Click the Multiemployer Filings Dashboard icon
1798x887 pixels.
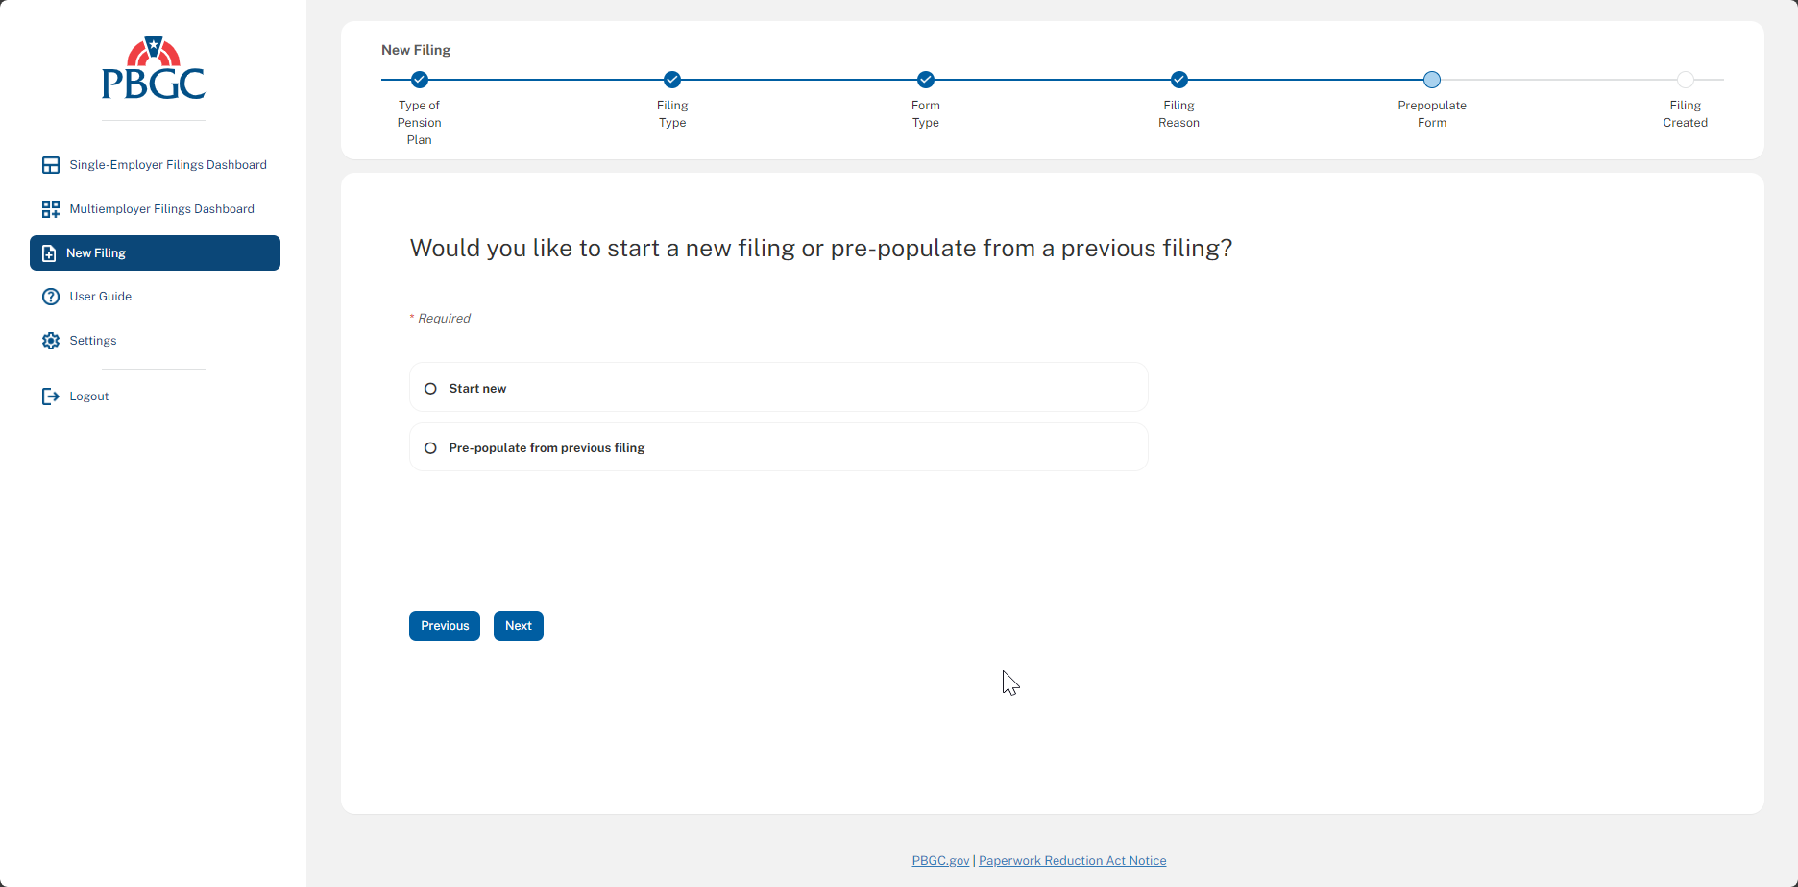point(51,209)
